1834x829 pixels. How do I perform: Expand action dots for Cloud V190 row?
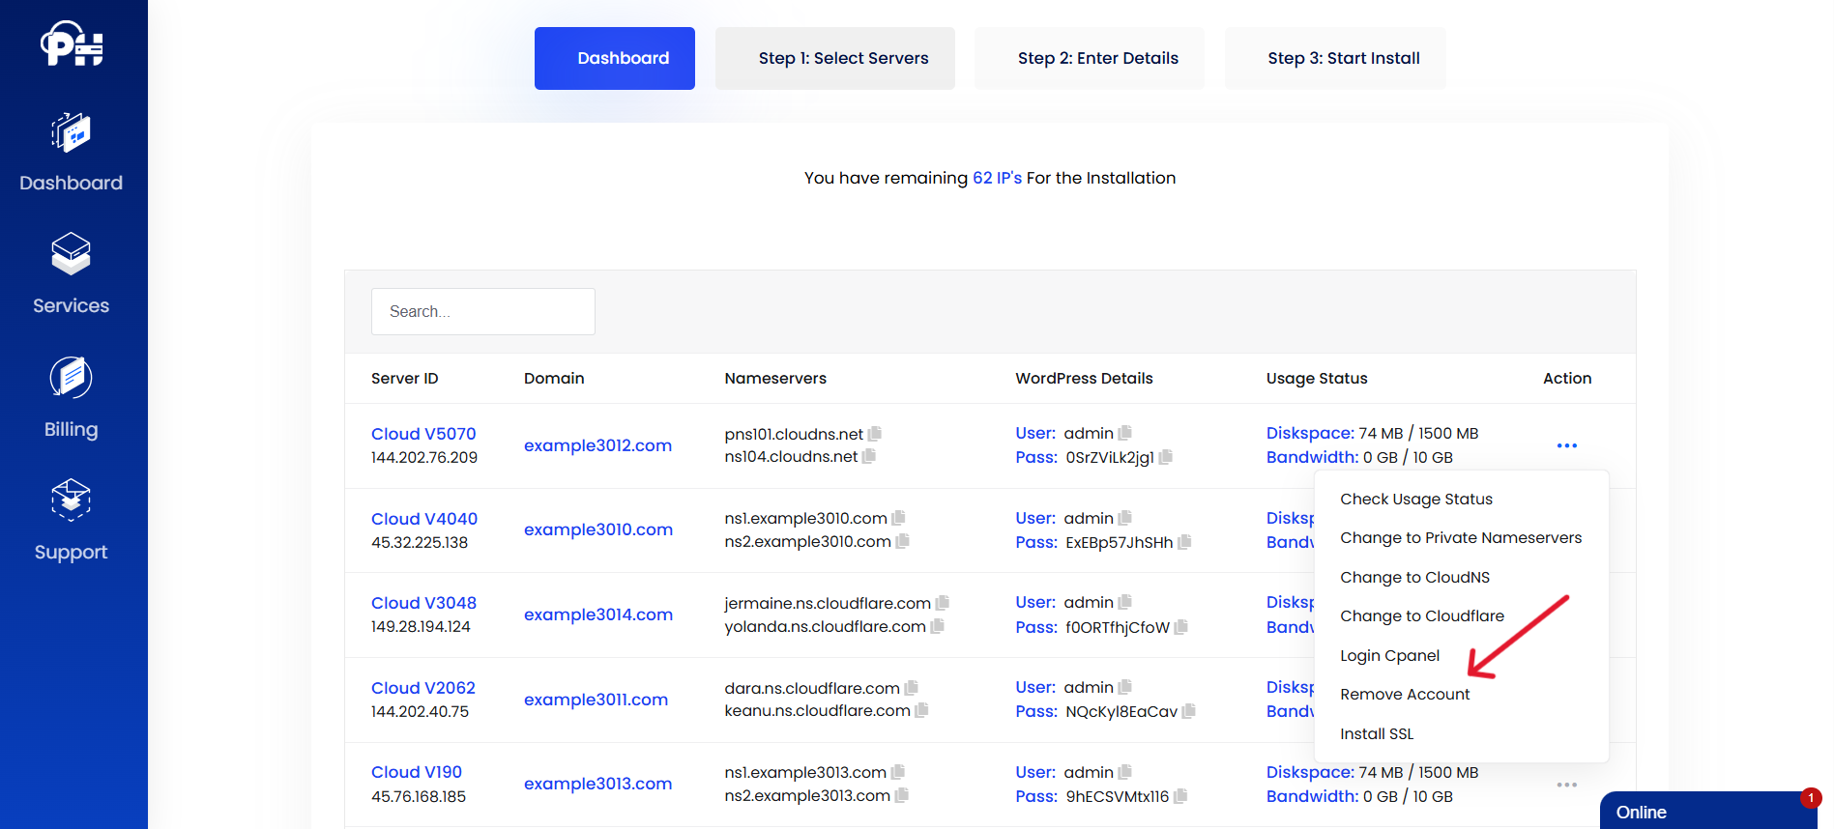(x=1566, y=785)
